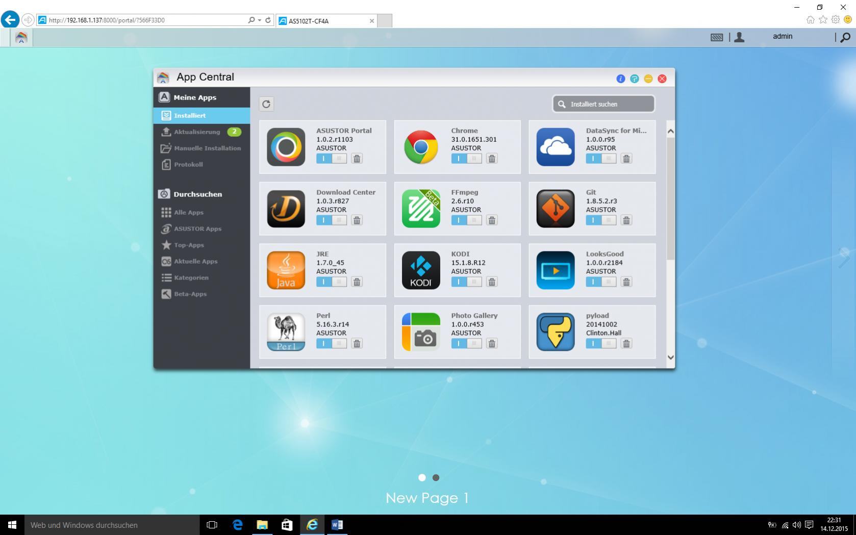Open the admin user menu
The height and width of the screenshot is (535, 856).
coord(783,37)
